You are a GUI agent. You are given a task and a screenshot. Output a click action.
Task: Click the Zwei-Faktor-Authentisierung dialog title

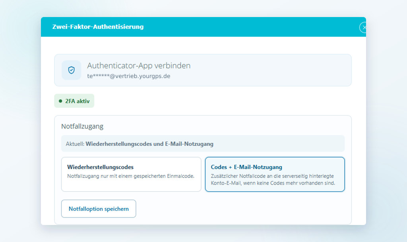click(x=98, y=27)
